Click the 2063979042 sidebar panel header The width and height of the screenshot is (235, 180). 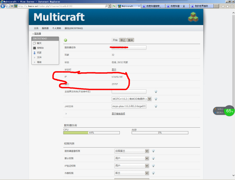tap(45, 39)
